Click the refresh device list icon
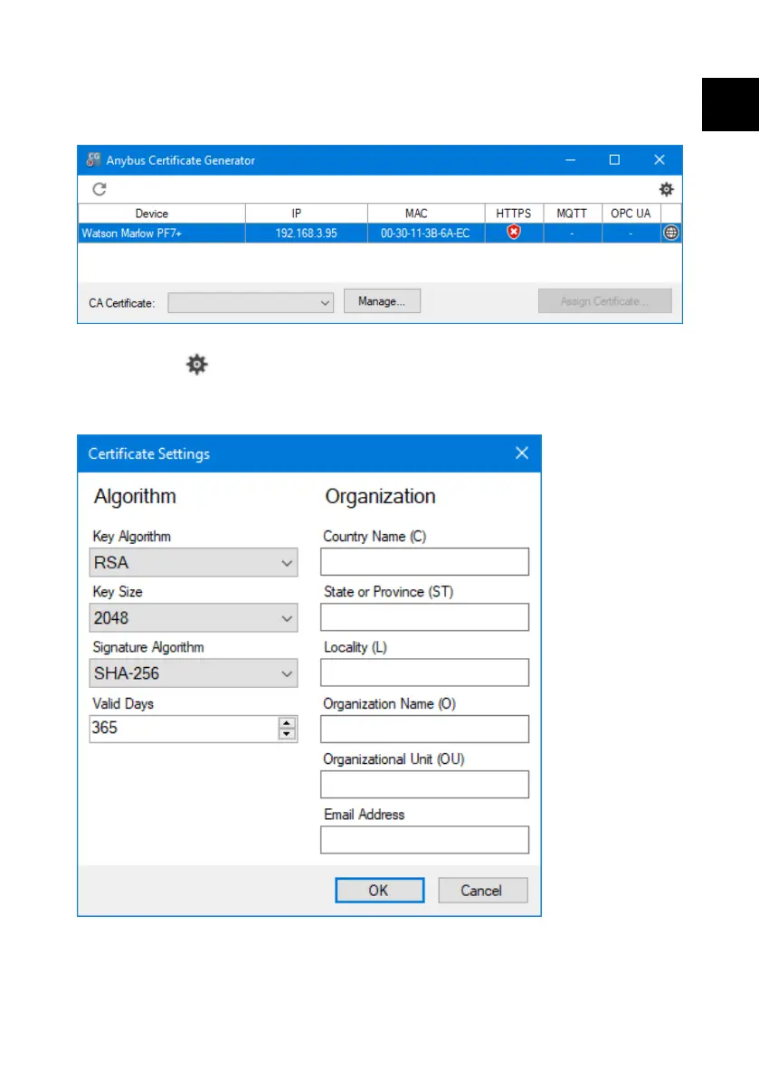759x1078 pixels. pos(100,189)
